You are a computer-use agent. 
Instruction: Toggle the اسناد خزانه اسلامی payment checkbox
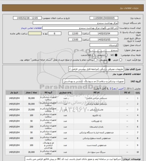click(x=96, y=60)
